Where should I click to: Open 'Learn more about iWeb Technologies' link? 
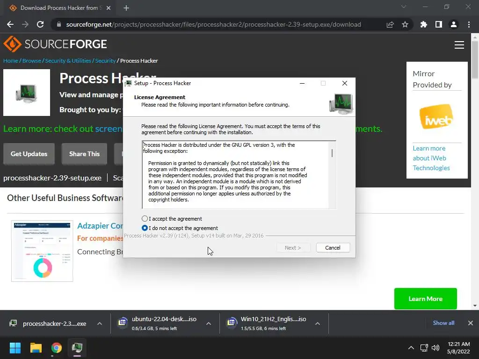point(431,158)
